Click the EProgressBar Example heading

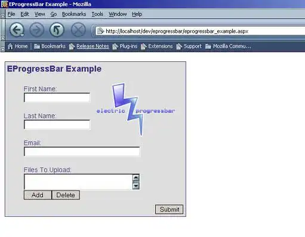pyautogui.click(x=54, y=69)
